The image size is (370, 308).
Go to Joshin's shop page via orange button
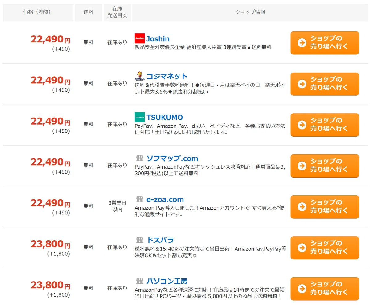(x=325, y=43)
